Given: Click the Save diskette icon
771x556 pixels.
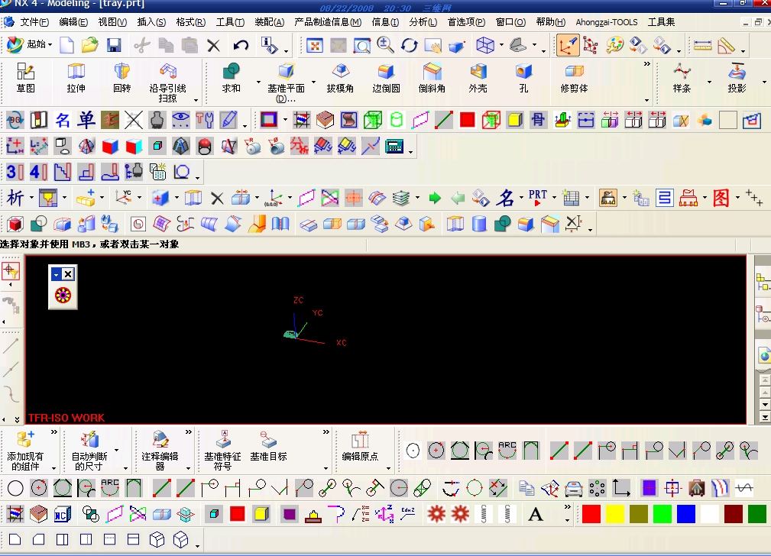Looking at the screenshot, I should pos(114,45).
